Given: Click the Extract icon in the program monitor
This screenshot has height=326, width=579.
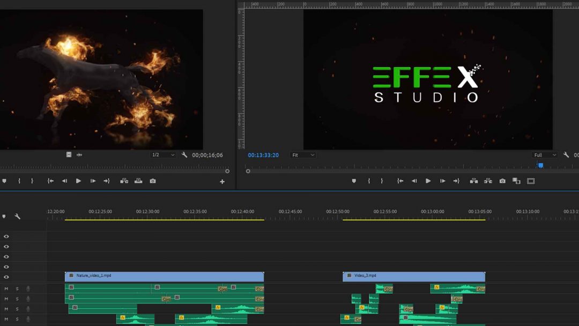Looking at the screenshot, I should click(488, 181).
